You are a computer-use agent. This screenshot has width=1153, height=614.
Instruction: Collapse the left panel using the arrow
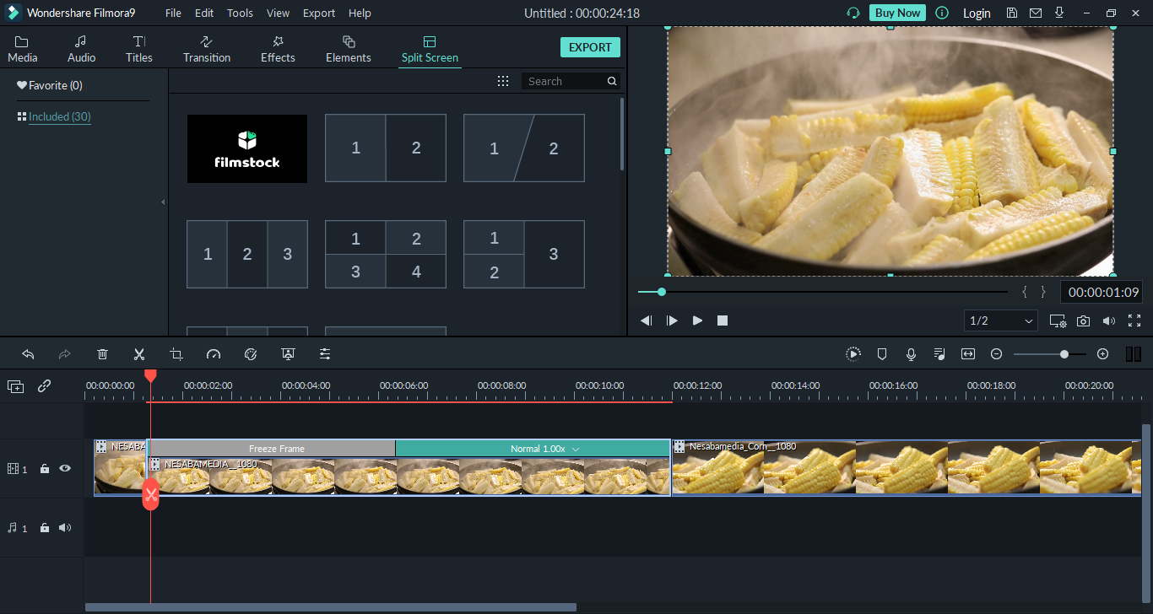tap(163, 202)
